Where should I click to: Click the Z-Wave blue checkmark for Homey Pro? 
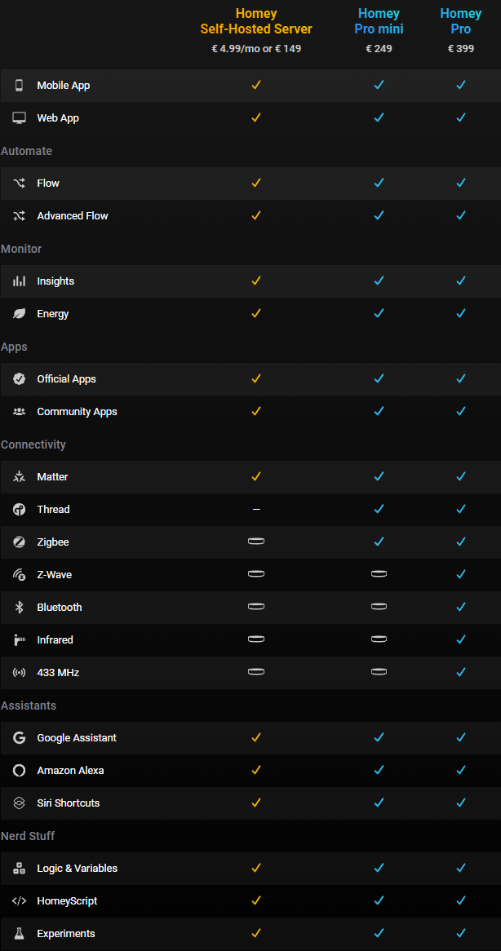tap(461, 574)
